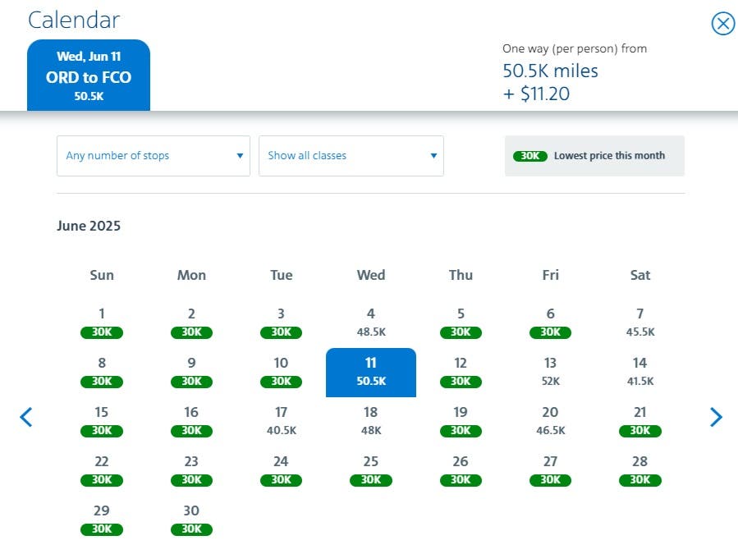Viewport: 738px width, 554px height.
Task: Close the Calendar panel with X icon
Action: tap(722, 24)
